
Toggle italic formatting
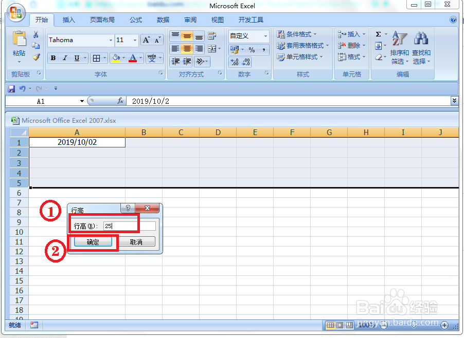click(x=65, y=58)
